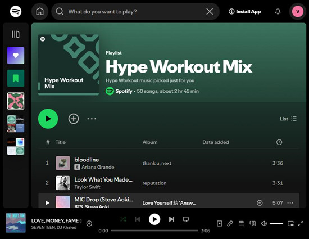
Task: Expand Your Library sidebar icon
Action: click(16, 34)
